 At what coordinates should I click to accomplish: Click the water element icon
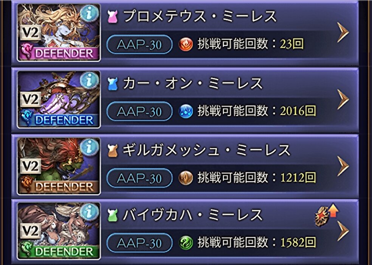(186, 111)
